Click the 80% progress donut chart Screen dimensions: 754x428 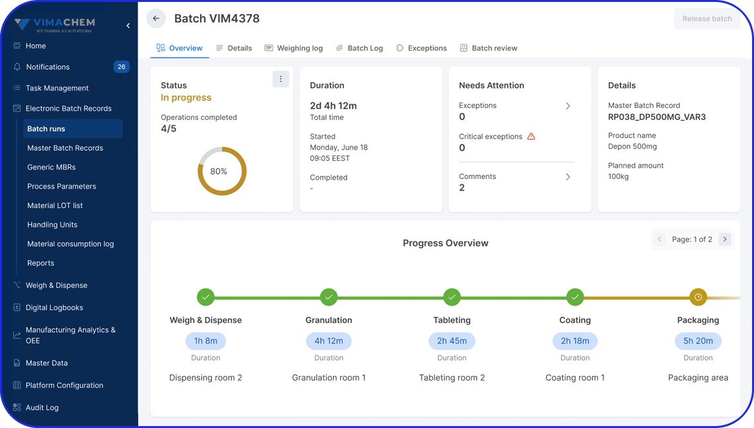[x=222, y=171]
